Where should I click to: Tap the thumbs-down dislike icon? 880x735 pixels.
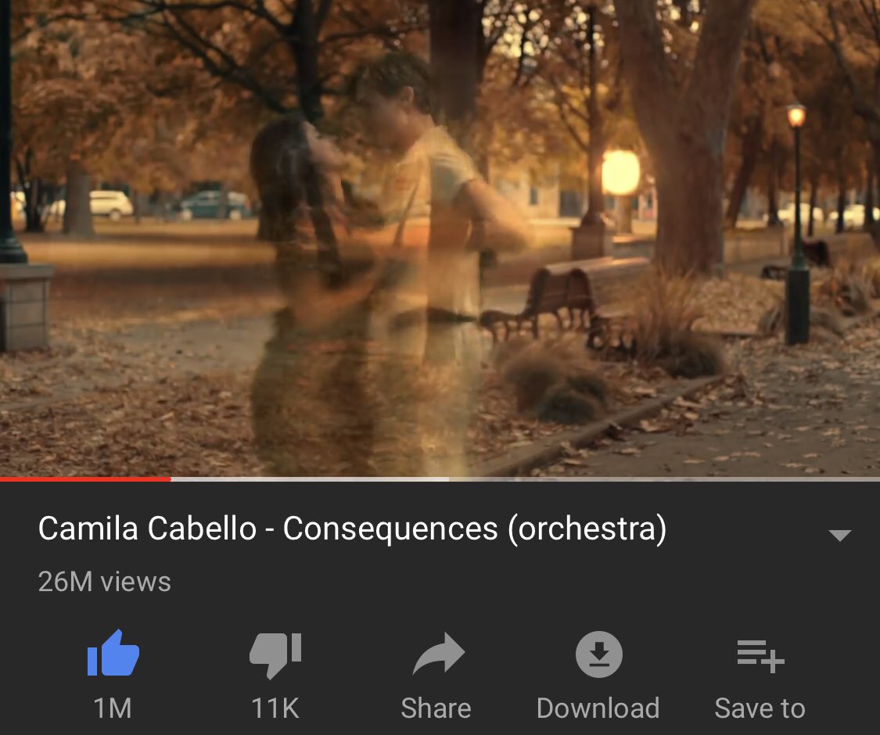click(275, 655)
